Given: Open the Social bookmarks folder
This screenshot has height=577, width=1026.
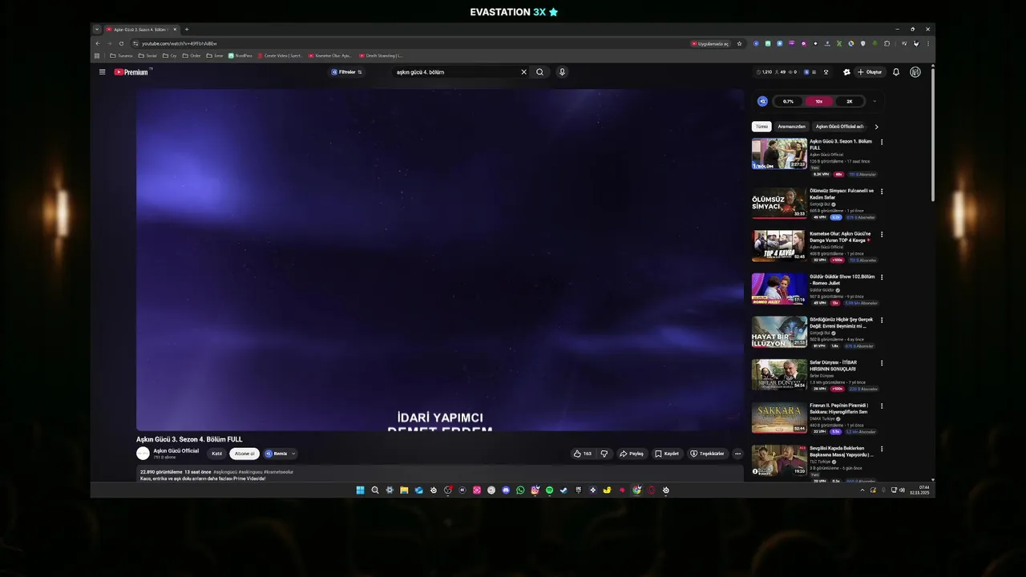Looking at the screenshot, I should (x=148, y=56).
